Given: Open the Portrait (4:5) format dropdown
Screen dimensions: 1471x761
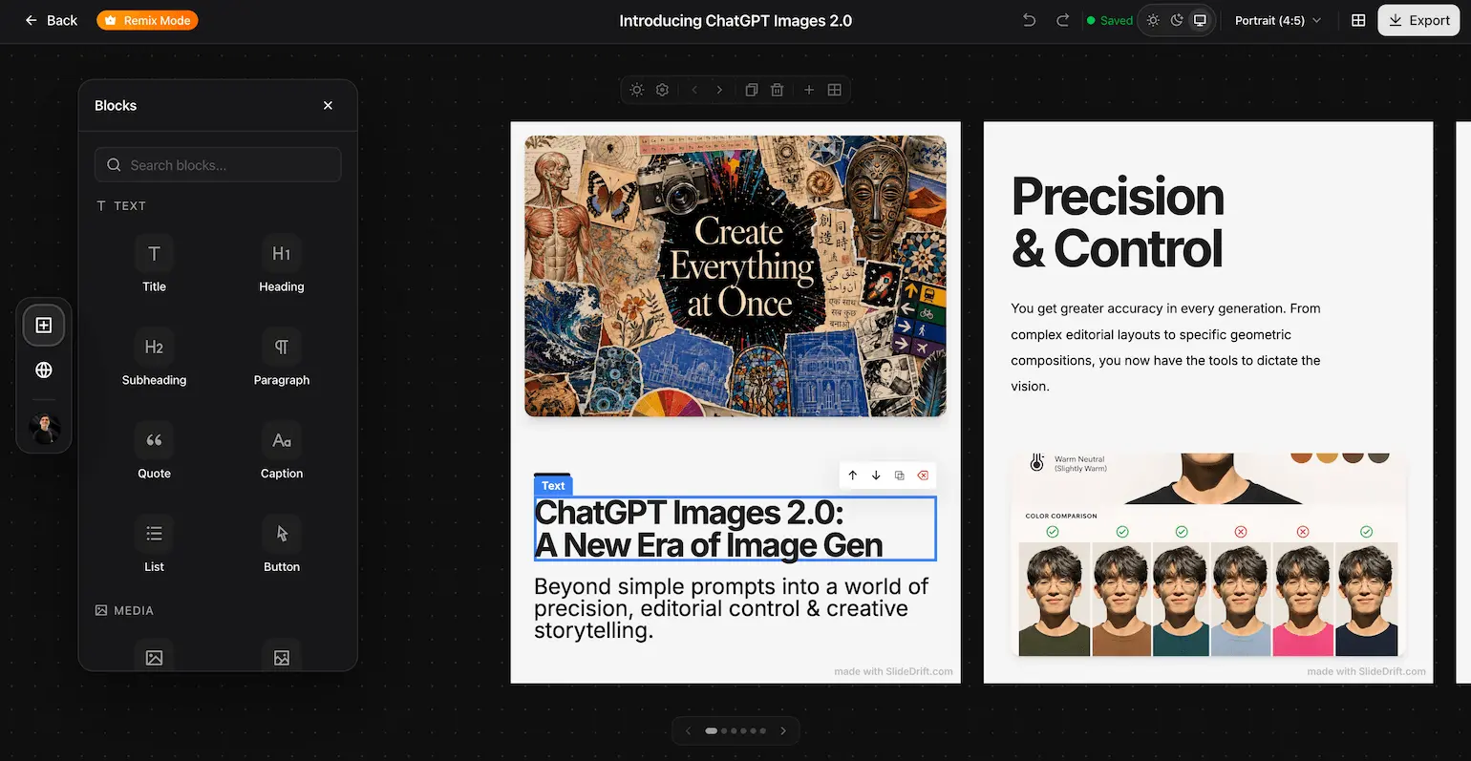Looking at the screenshot, I should pos(1278,20).
